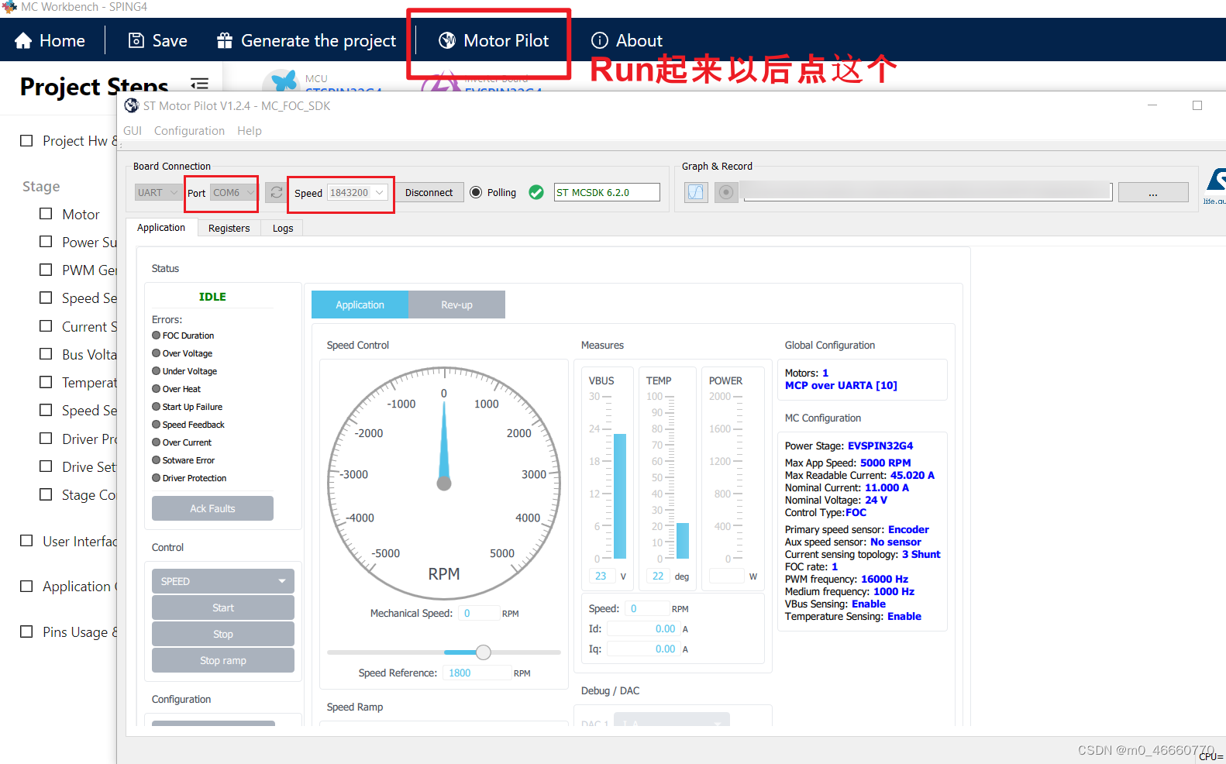Click the Over Current error indicator
Viewport: 1226px width, 764px height.
coord(157,442)
